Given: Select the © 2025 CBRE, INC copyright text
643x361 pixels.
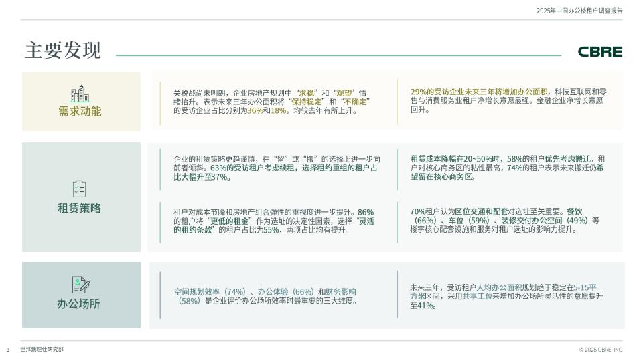Looking at the screenshot, I should click(x=601, y=350).
